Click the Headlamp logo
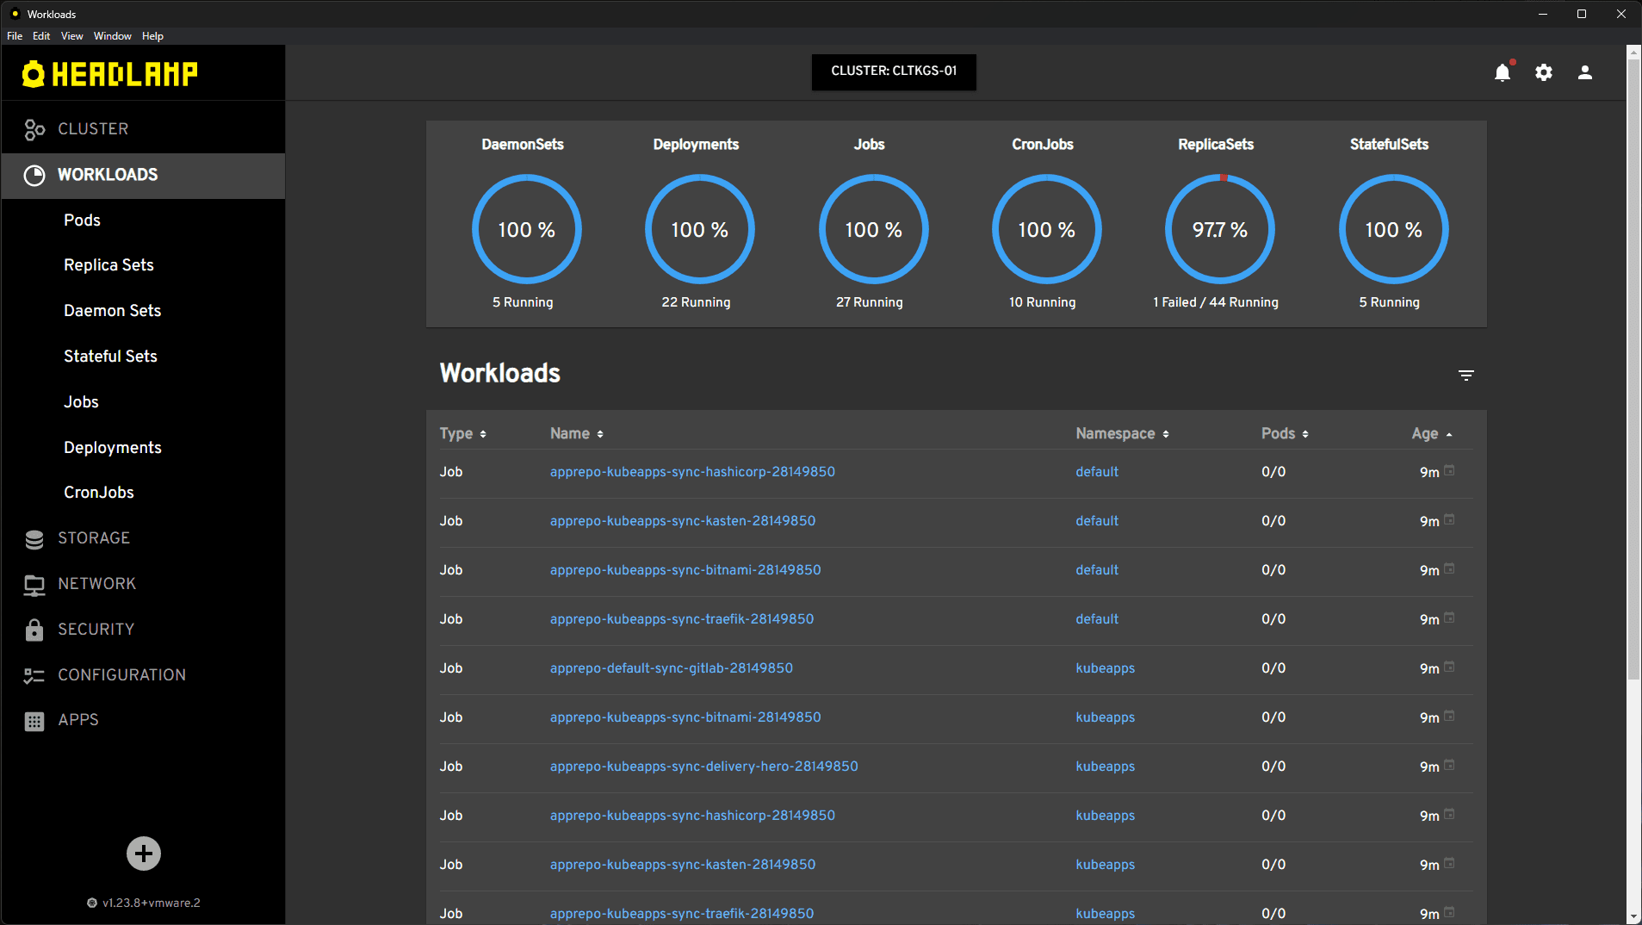1642x925 pixels. tap(109, 74)
